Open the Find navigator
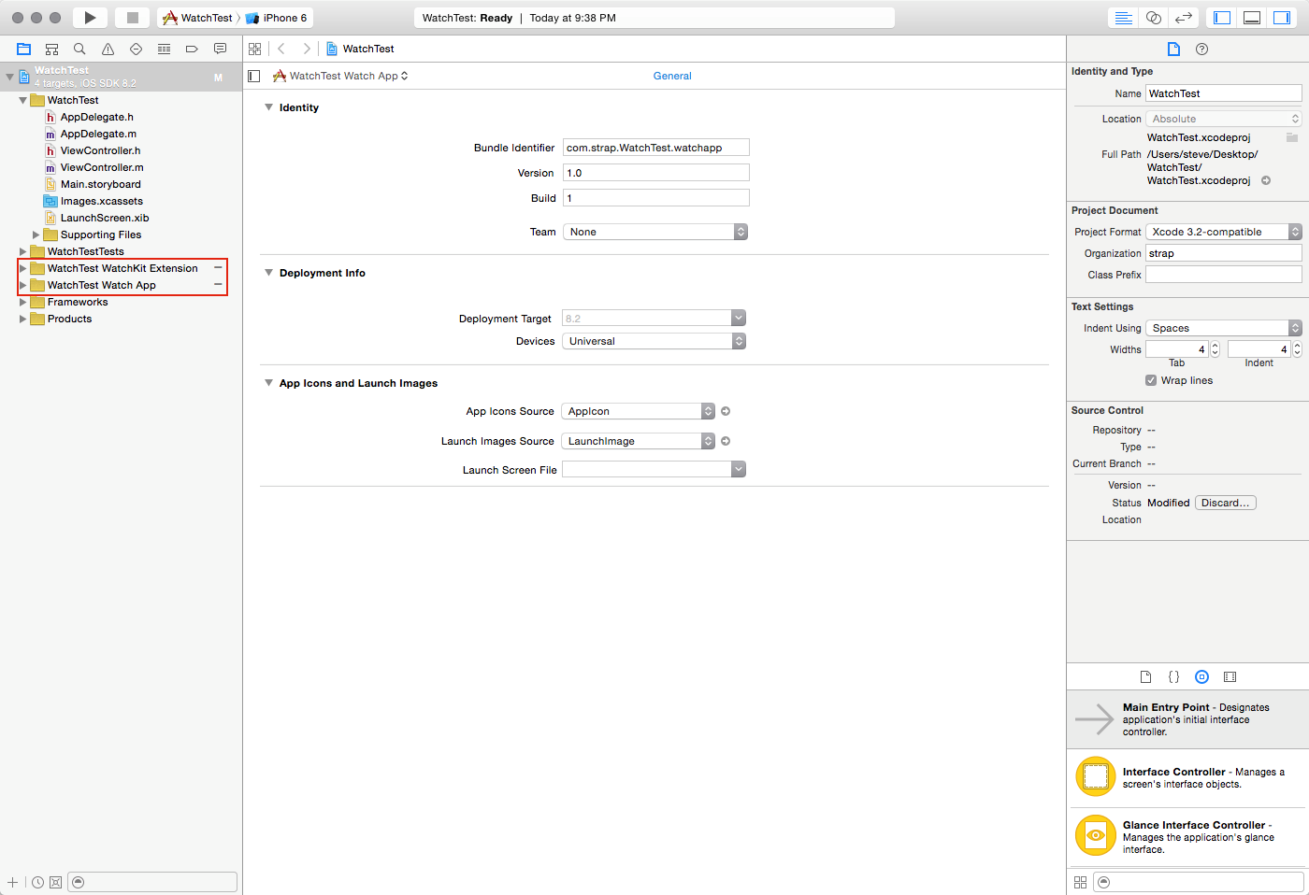Viewport: 1309px width, 895px height. click(x=79, y=49)
